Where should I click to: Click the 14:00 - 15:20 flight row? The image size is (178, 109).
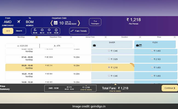48,82
